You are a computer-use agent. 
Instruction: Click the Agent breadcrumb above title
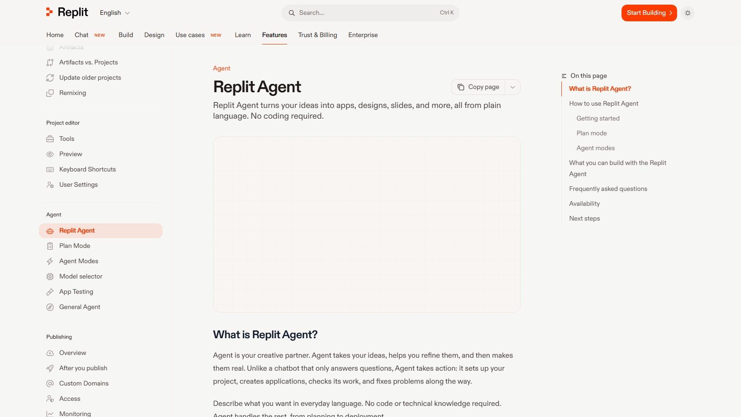(221, 69)
